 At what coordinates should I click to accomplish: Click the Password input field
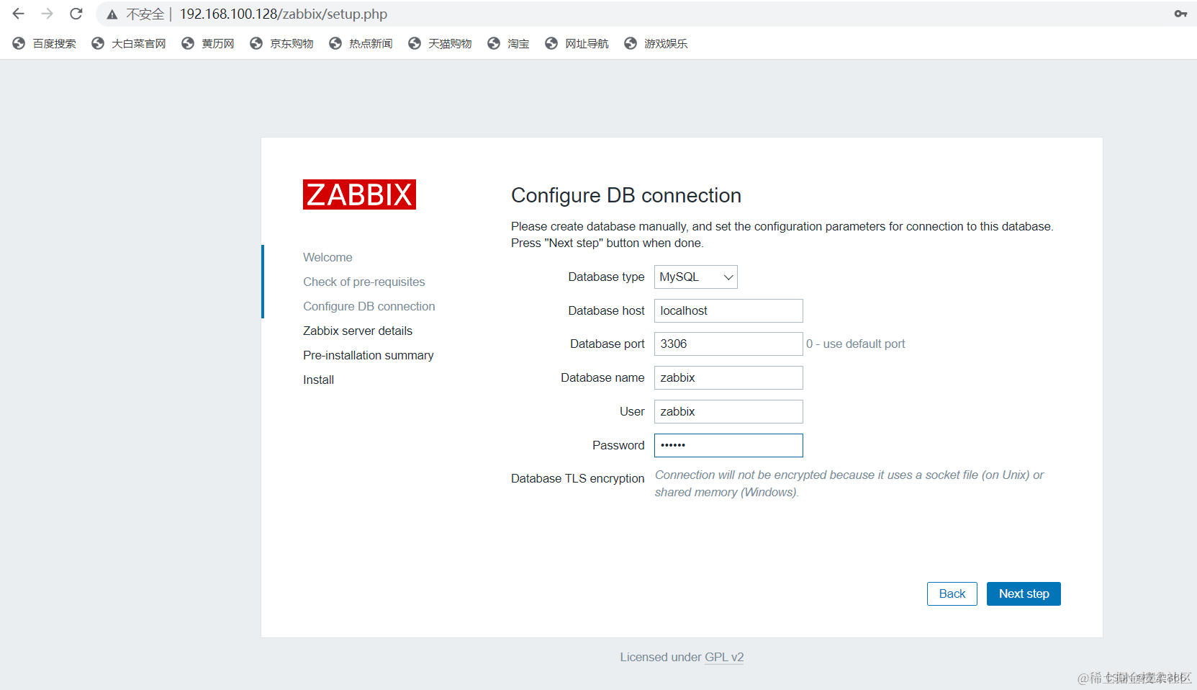click(x=728, y=445)
